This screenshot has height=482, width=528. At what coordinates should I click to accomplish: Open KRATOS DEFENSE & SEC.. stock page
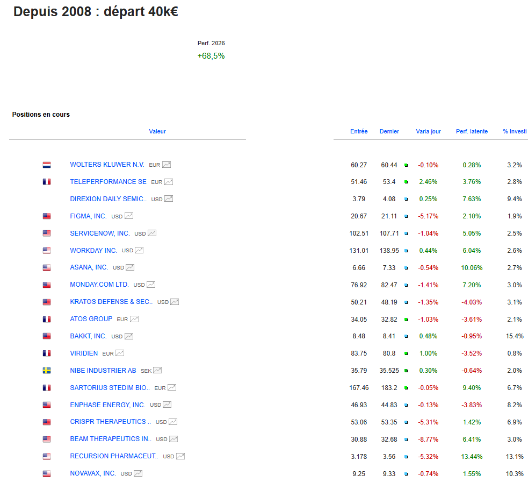(111, 302)
